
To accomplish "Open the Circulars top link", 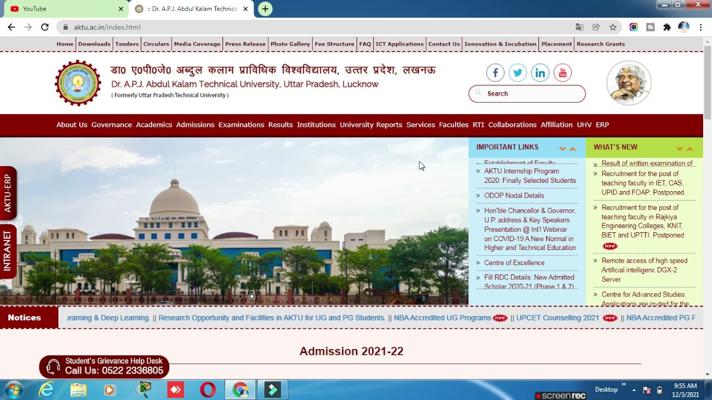I will (x=156, y=44).
